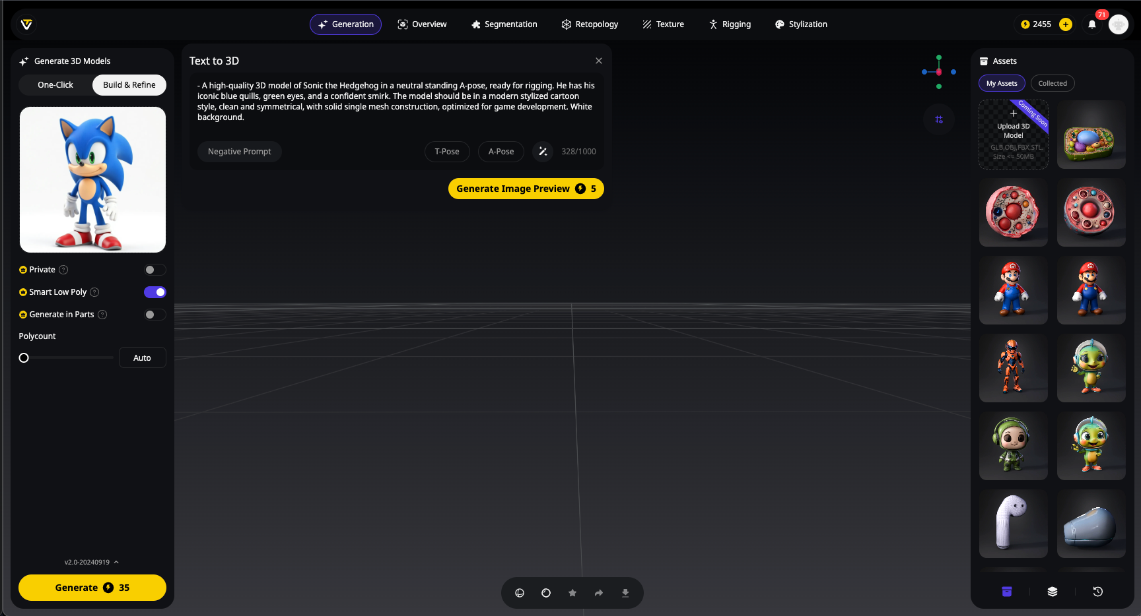This screenshot has width=1141, height=616.
Task: Click the Generate 3D Models sparkle icon
Action: (x=24, y=61)
